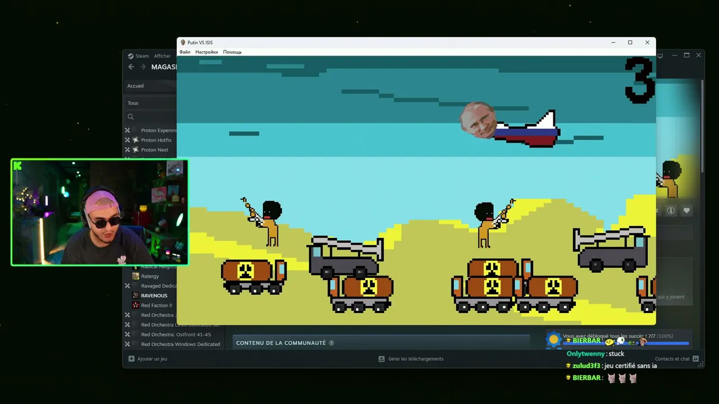
Task: Click the green Kick logo on the webcam
Action: pos(18,166)
